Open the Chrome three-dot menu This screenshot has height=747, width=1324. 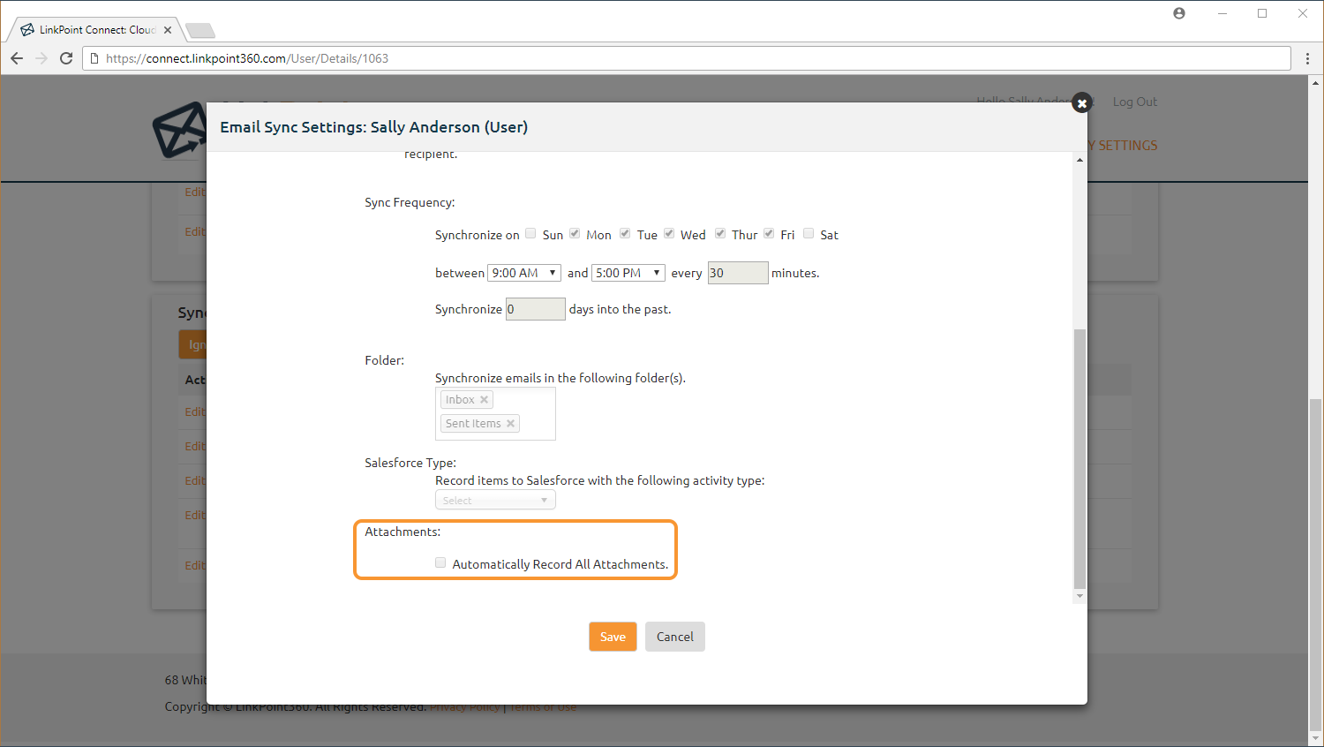(1307, 58)
